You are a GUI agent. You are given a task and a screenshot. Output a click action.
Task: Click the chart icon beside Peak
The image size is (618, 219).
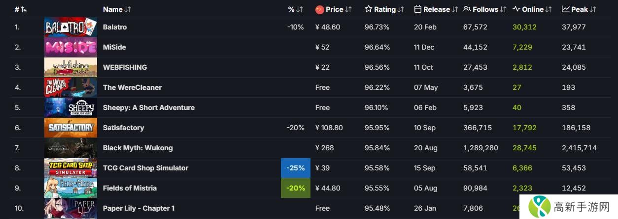pos(565,9)
